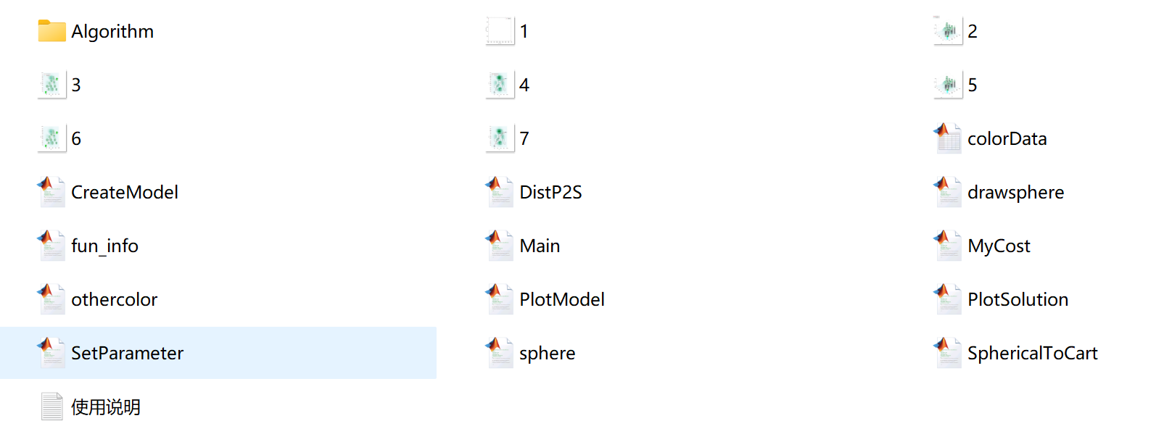
Task: Select the othercolor file label
Action: pos(114,299)
